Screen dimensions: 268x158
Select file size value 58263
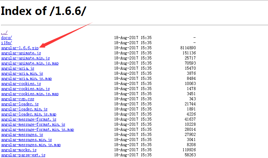190,155
